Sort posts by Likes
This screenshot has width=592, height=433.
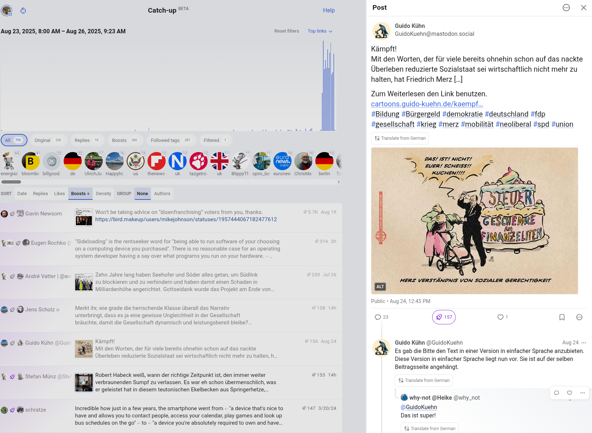60,194
